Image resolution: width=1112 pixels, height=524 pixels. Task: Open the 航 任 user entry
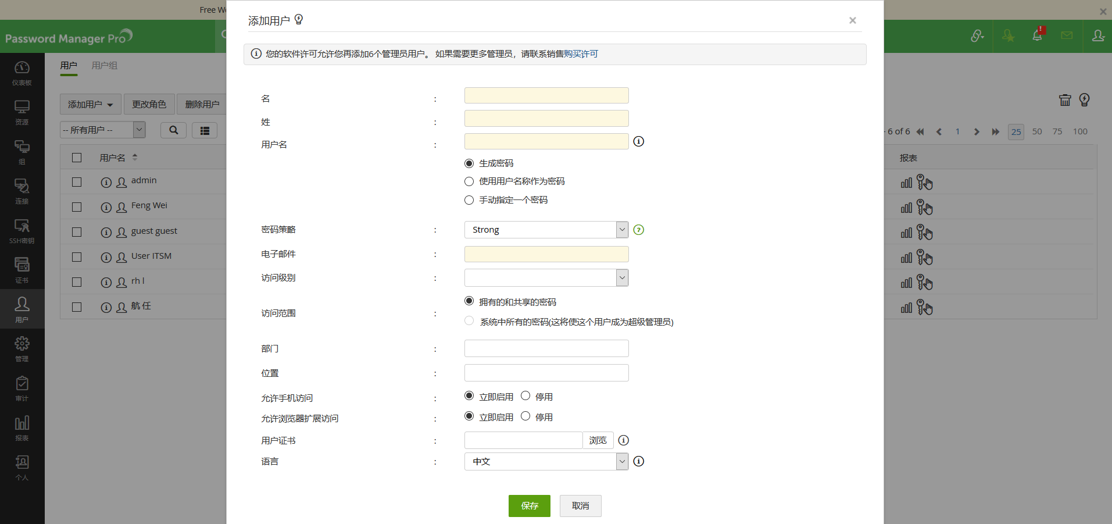[x=141, y=306]
